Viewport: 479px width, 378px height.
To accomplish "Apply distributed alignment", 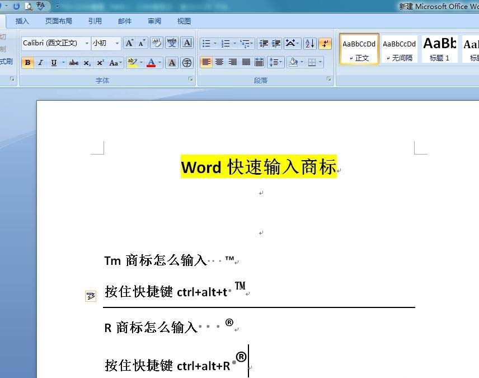I will [x=259, y=62].
